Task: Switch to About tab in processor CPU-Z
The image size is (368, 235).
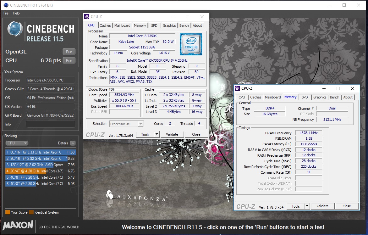Action: [197, 25]
